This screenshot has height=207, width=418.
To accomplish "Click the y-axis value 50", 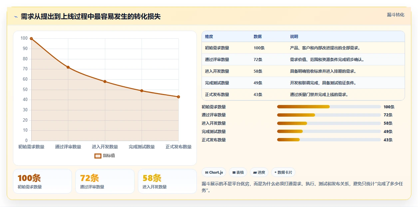I will [x=25, y=90].
